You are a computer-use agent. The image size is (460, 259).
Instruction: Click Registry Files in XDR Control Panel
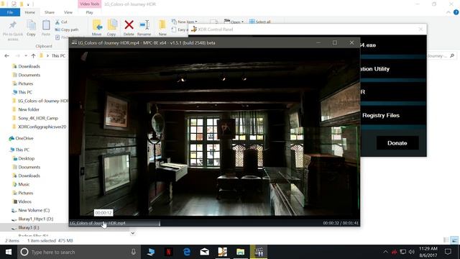click(381, 115)
